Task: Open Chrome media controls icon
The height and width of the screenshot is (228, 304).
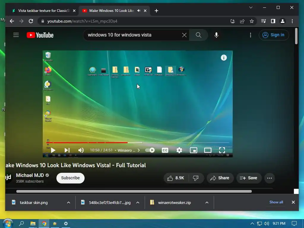Action: (264, 21)
